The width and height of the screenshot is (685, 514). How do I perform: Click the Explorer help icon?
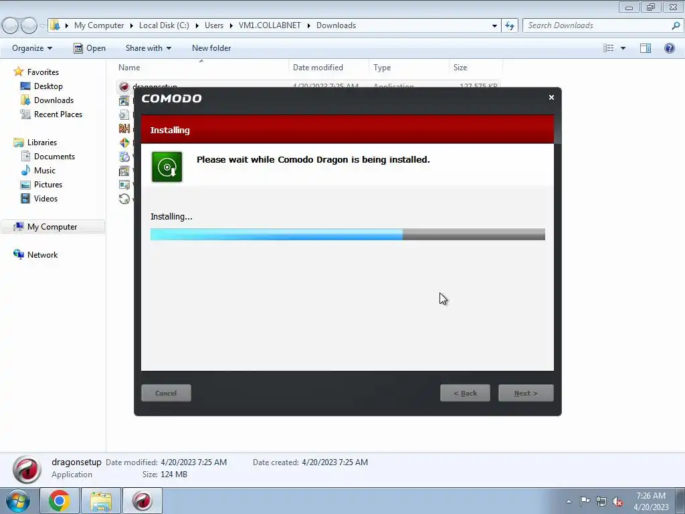click(669, 48)
